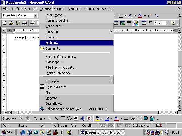Open the Forme shapes dropdown
This screenshot has width=182, height=136.
tap(40, 118)
